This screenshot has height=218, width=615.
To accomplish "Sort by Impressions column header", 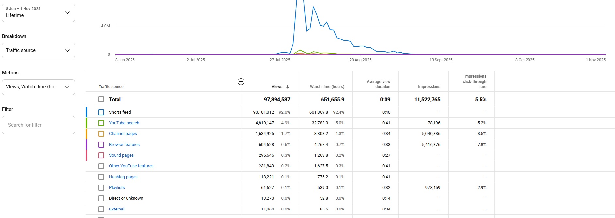I will tap(429, 87).
